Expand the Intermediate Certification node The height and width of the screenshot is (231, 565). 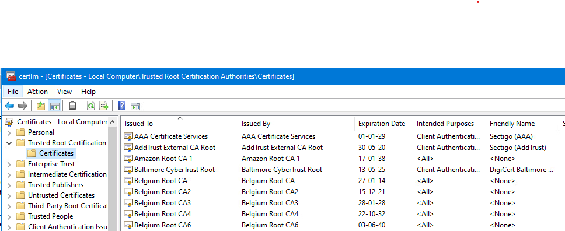tap(9, 175)
